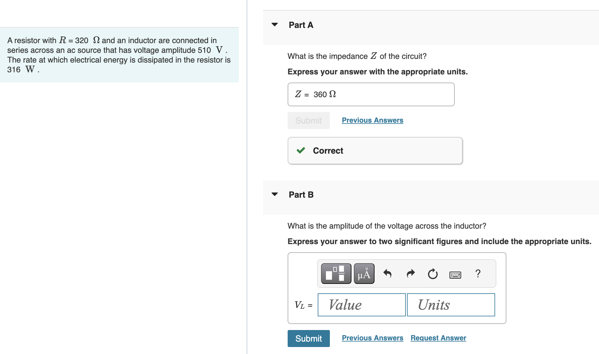Click the Part B section header
Screen dimensions: 599x354
(x=301, y=195)
